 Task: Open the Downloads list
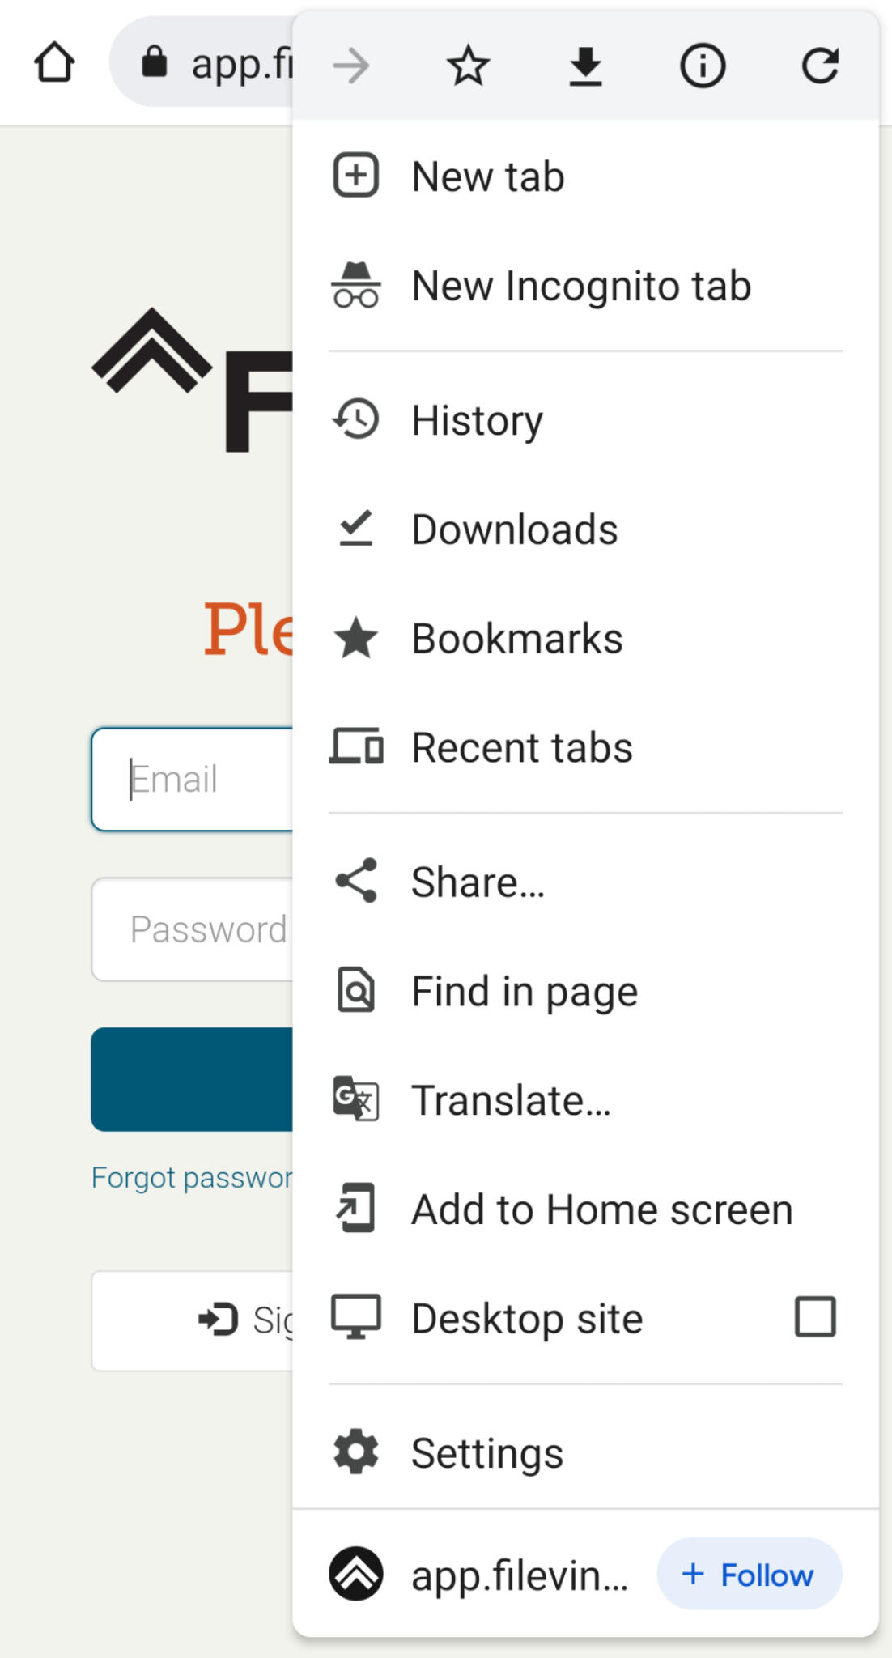click(514, 529)
